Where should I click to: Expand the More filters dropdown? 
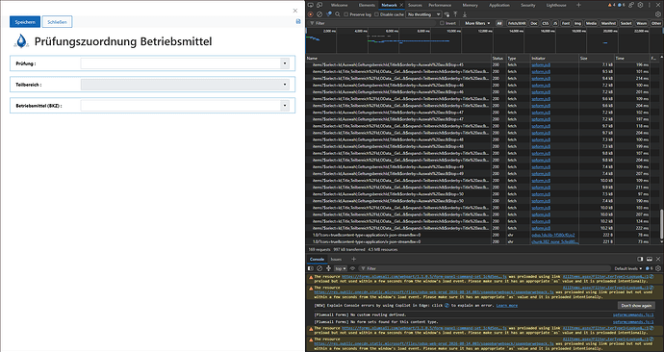point(477,23)
